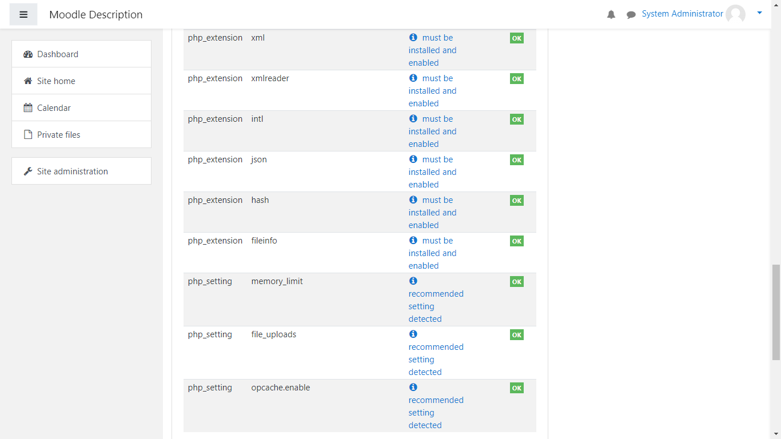
Task: Click the info icon for xml extension
Action: pyautogui.click(x=413, y=37)
